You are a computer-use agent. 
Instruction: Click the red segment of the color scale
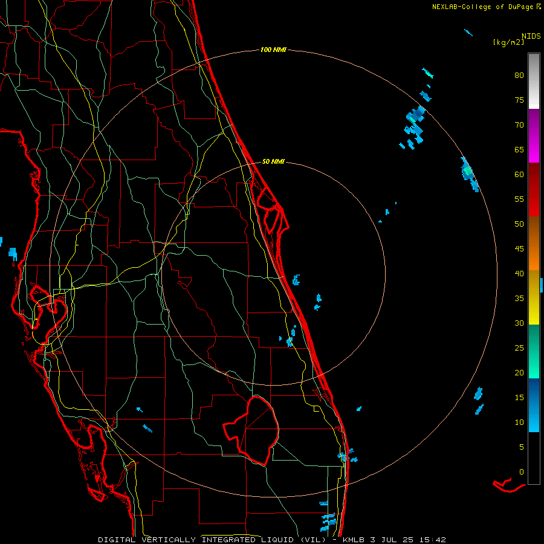(x=534, y=189)
